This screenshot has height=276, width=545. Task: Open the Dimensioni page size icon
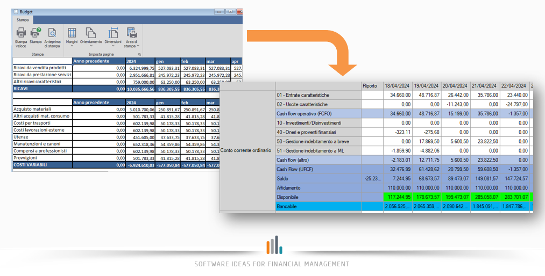(113, 33)
